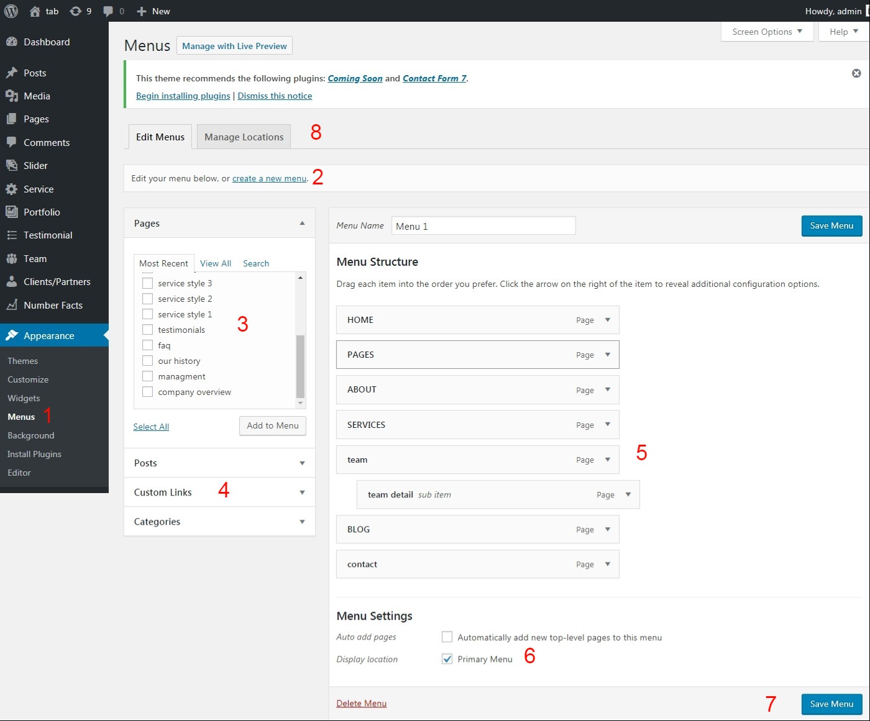Click the Clients/Partners person icon

(x=11, y=281)
